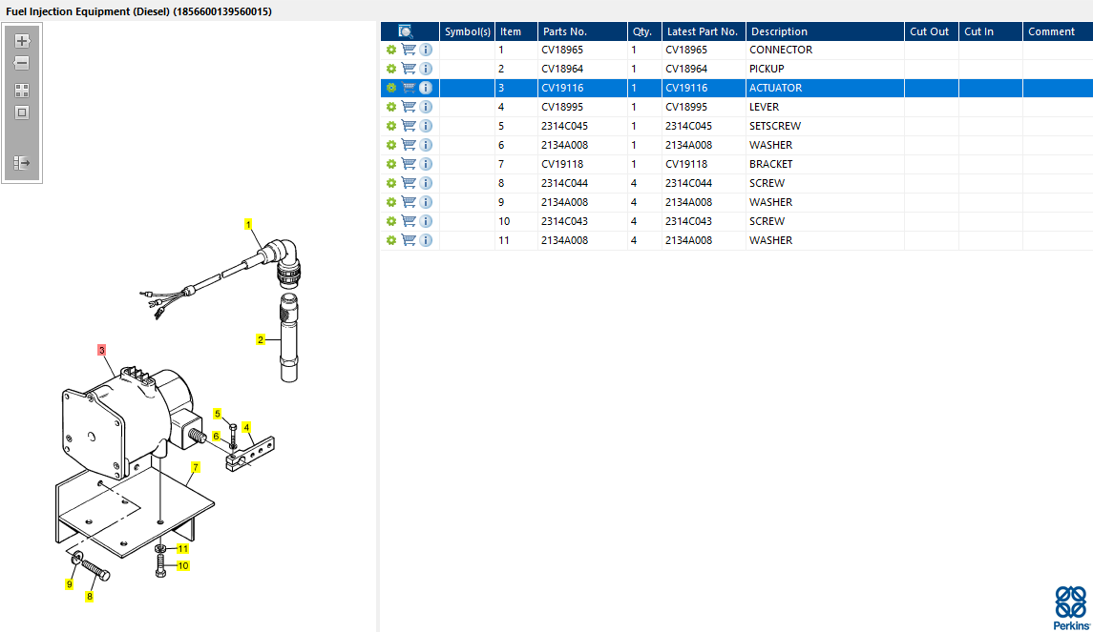This screenshot has width=1093, height=632.
Task: Add SETSCREW 2314C045 to cart
Action: pos(410,126)
